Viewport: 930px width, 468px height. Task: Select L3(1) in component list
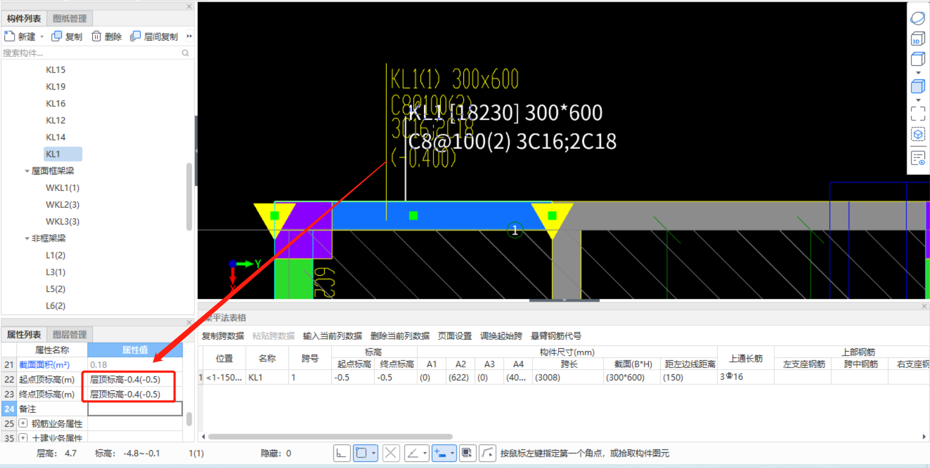click(56, 272)
